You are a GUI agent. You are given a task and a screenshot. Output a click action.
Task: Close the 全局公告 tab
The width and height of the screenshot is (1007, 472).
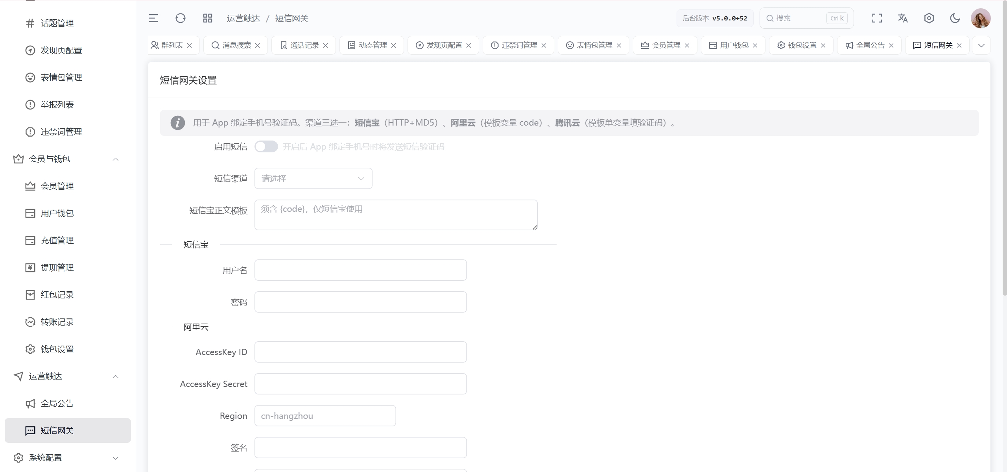point(891,46)
